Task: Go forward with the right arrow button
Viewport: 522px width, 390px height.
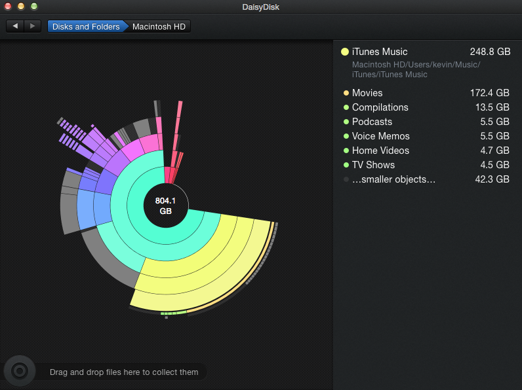Action: (32, 26)
